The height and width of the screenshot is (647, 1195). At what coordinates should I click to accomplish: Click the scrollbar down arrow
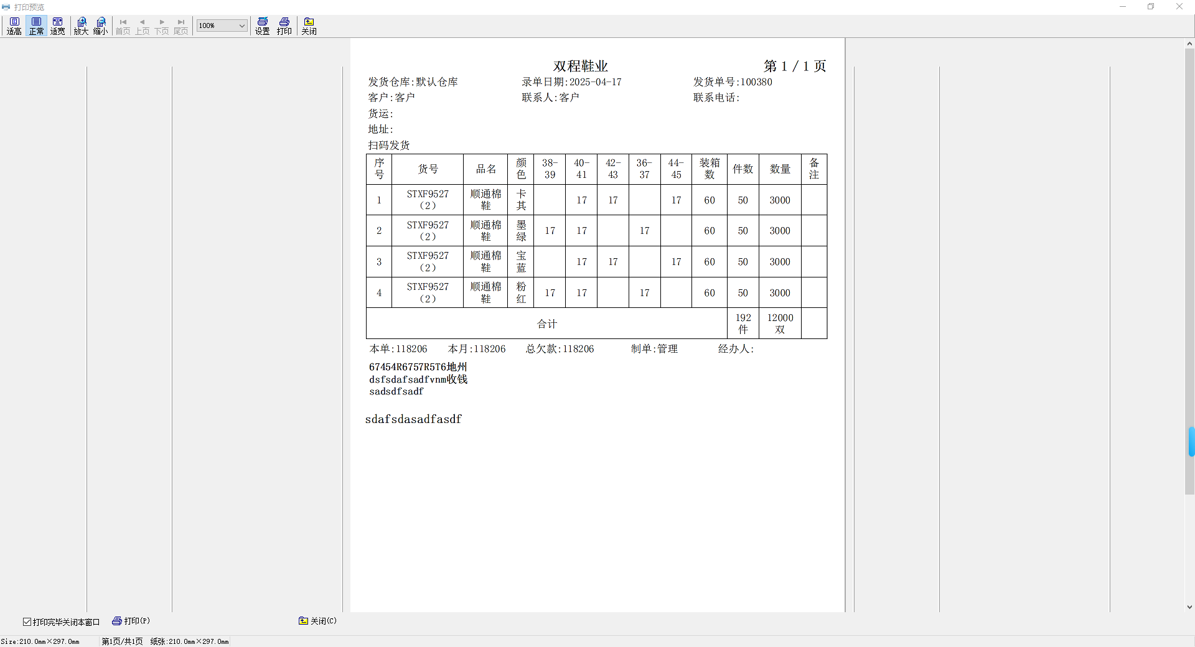[1189, 607]
